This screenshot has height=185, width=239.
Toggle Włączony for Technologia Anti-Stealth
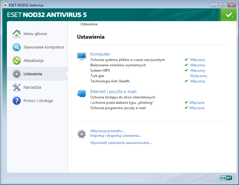tap(198, 81)
